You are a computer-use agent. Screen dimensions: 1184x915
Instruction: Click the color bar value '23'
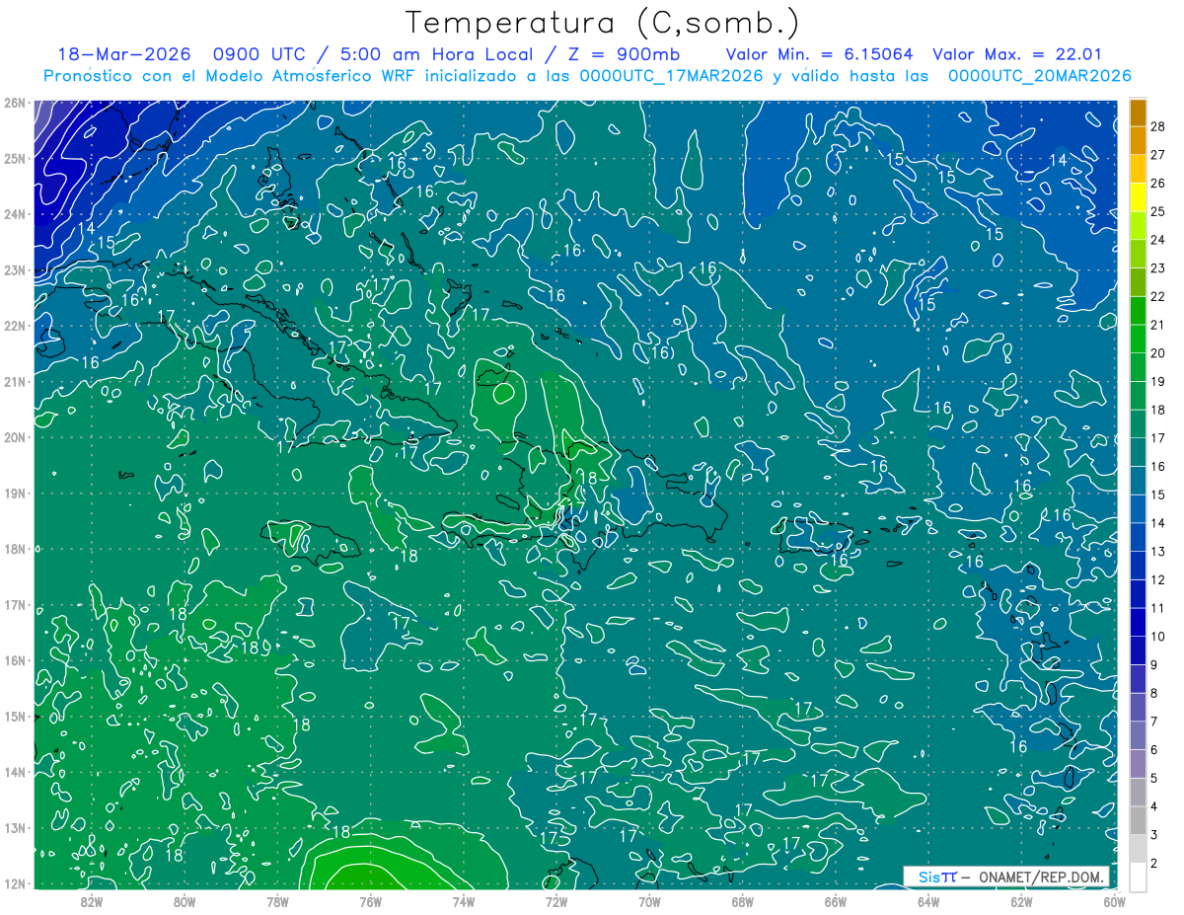1158,268
